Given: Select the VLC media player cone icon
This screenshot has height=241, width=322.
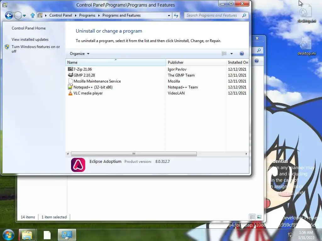Looking at the screenshot, I should 70,93.
